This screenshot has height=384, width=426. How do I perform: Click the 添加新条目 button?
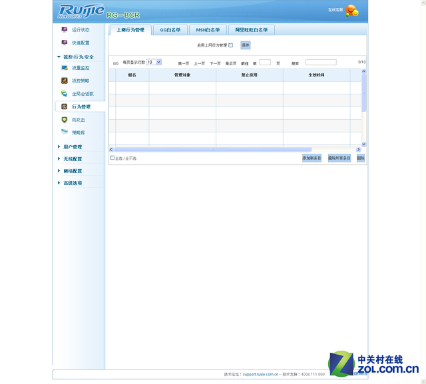[x=312, y=158]
